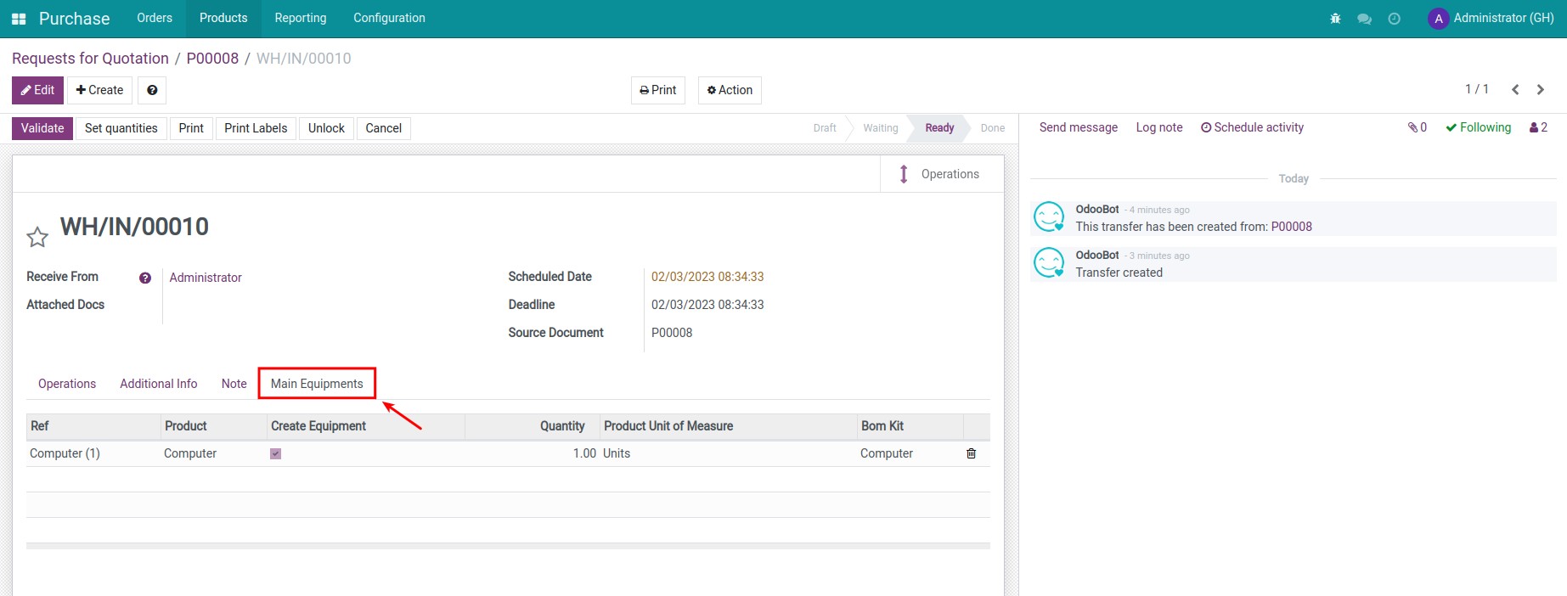Click the Validate button
The image size is (1567, 596).
42,128
